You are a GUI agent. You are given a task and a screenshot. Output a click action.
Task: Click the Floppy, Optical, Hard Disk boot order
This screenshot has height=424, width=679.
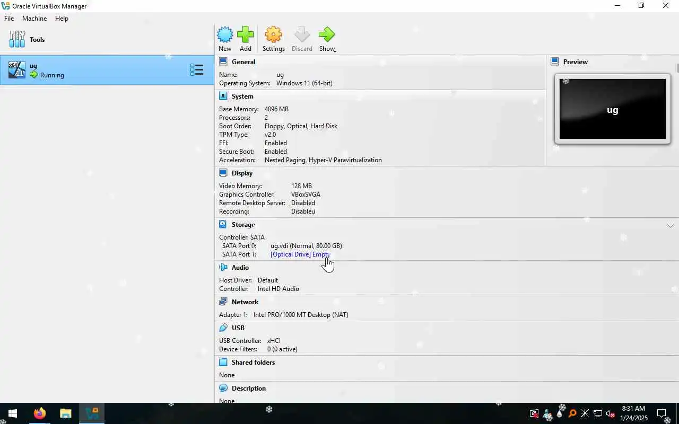tap(301, 126)
